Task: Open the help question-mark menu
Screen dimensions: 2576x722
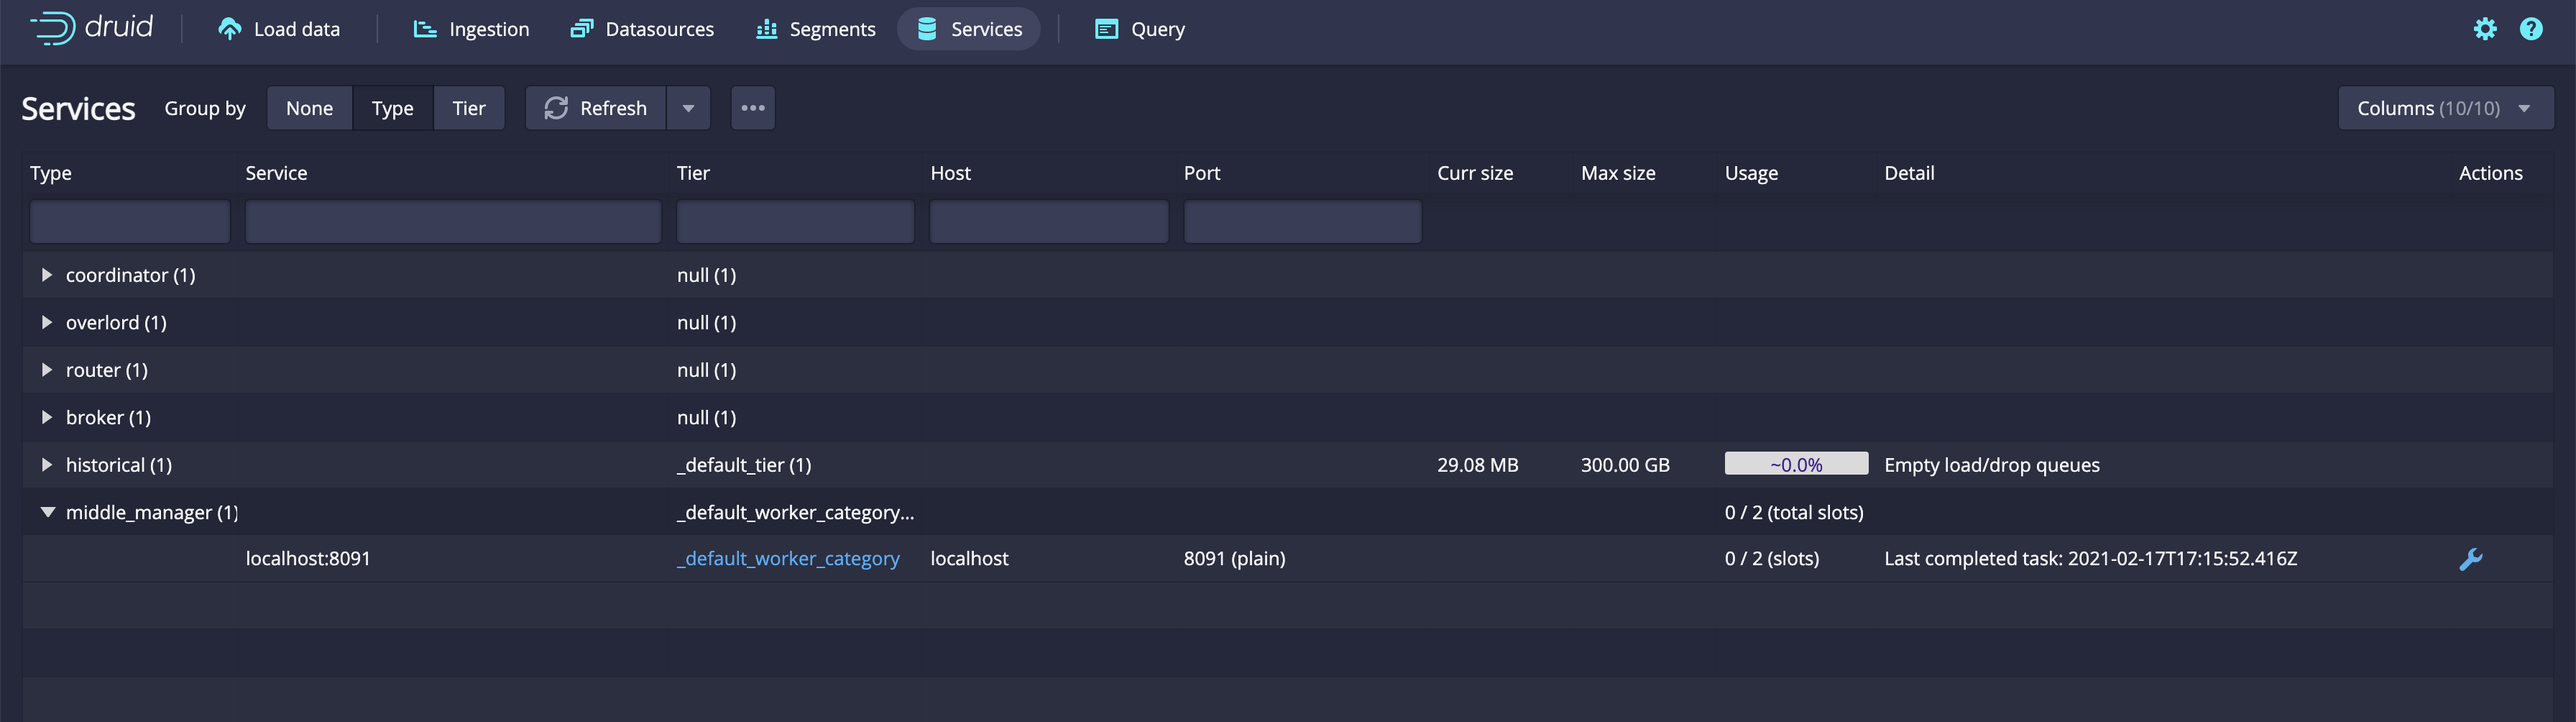Action: pyautogui.click(x=2531, y=29)
